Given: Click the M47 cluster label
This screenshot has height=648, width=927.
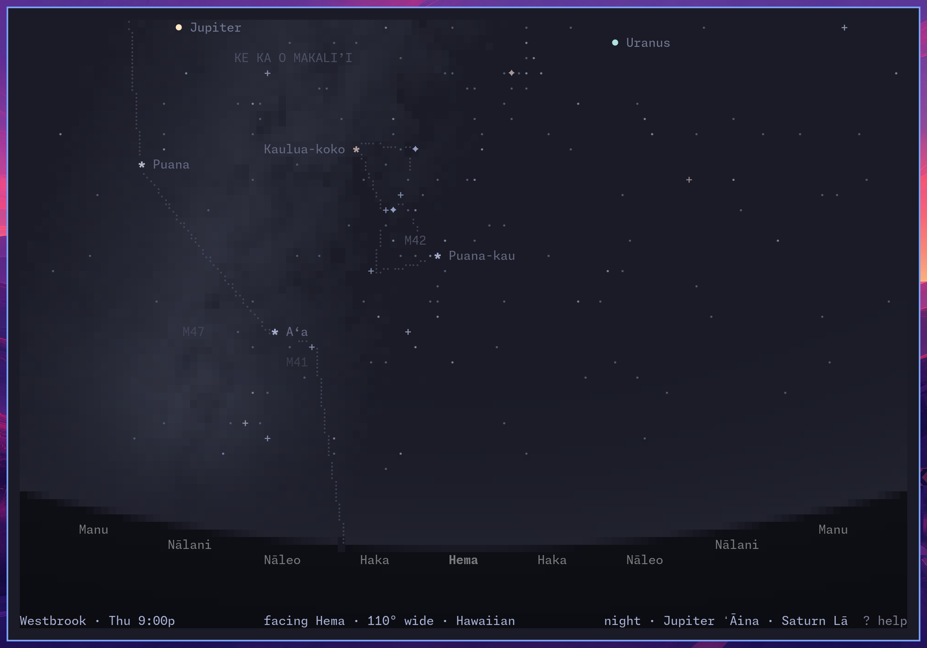Looking at the screenshot, I should point(193,332).
